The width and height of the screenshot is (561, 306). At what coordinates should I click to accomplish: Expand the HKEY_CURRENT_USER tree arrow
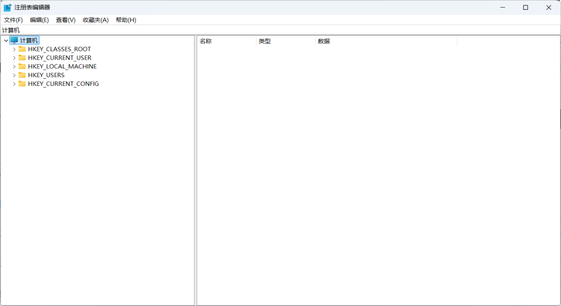(x=14, y=57)
